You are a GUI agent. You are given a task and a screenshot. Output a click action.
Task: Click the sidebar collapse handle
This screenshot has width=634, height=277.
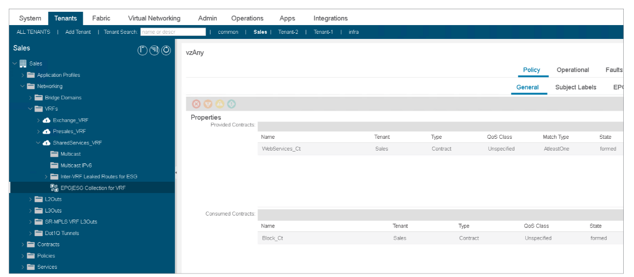[x=176, y=173]
